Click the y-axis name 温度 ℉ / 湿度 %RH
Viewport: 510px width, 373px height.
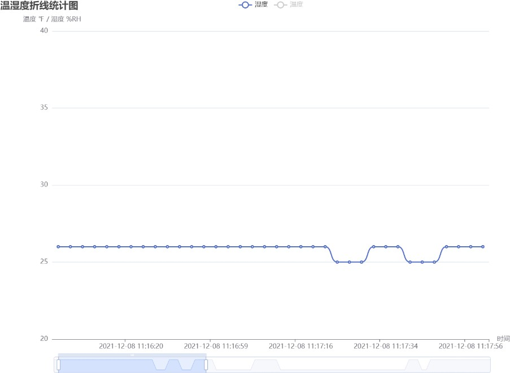pos(52,19)
